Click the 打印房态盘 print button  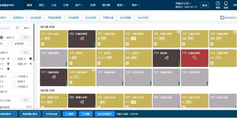[x=52, y=114]
